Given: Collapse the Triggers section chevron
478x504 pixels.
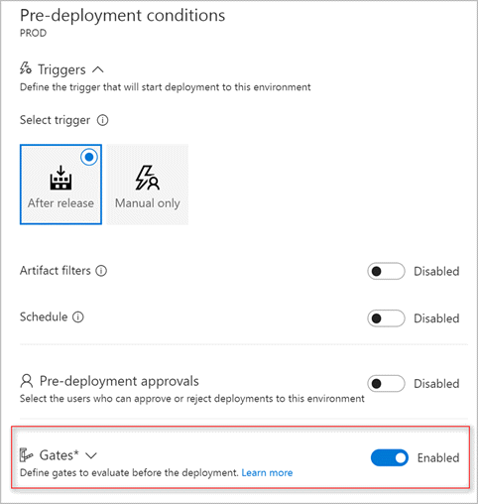Looking at the screenshot, I should coord(98,69).
